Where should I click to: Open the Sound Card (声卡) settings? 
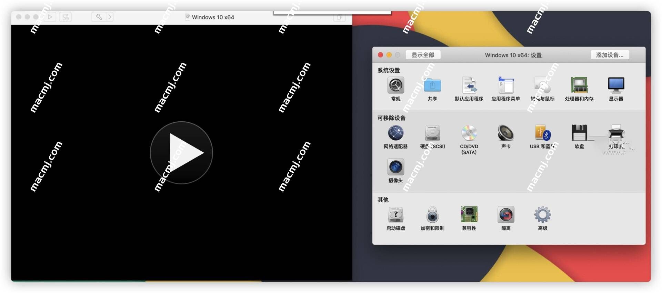coord(506,133)
